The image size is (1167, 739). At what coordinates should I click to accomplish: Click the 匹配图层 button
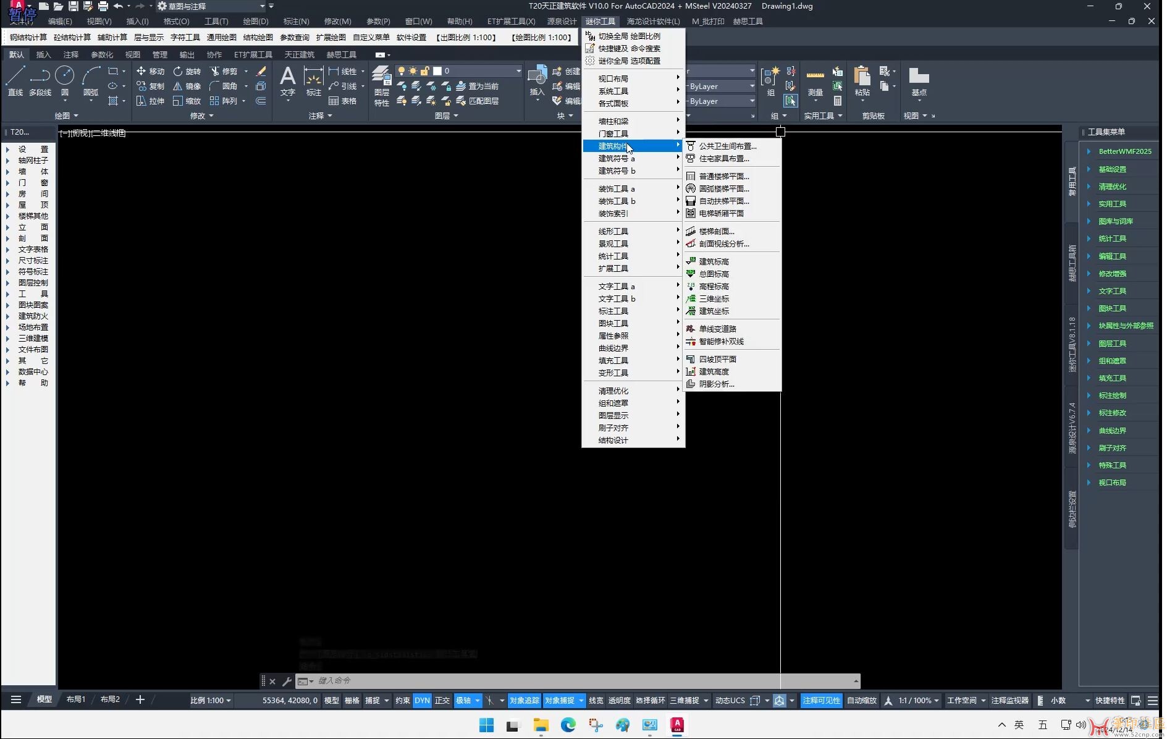pyautogui.click(x=477, y=101)
